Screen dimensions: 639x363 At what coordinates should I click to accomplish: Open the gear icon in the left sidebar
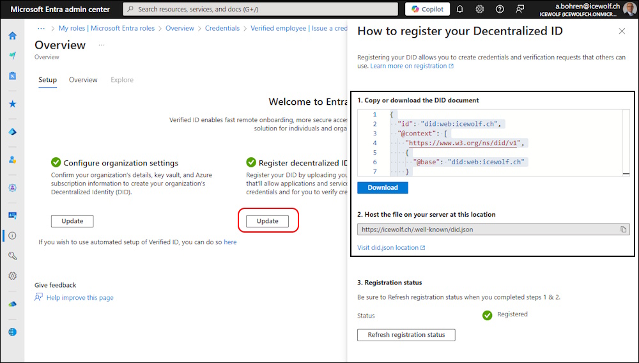coord(12,276)
